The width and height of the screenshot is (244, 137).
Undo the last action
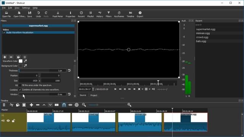[x=38, y=14]
